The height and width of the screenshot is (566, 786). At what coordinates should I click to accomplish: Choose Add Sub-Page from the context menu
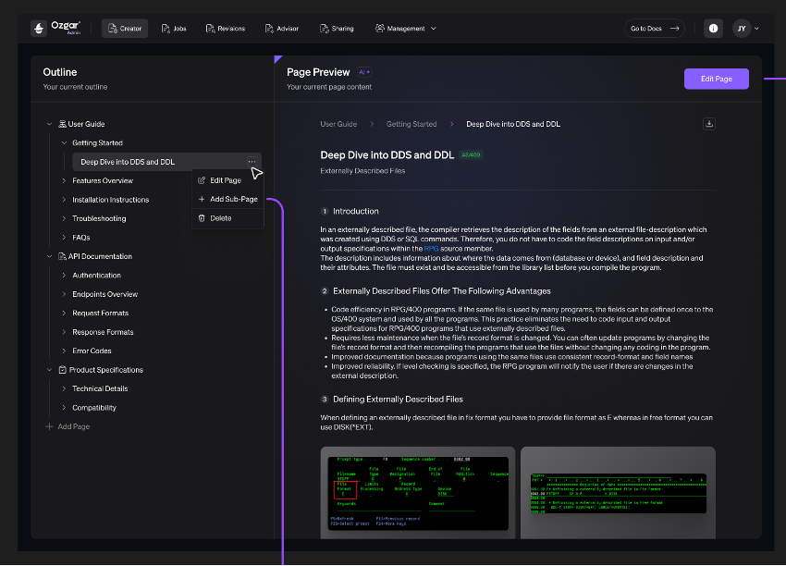point(228,199)
